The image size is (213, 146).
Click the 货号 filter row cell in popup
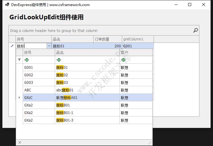(39, 60)
